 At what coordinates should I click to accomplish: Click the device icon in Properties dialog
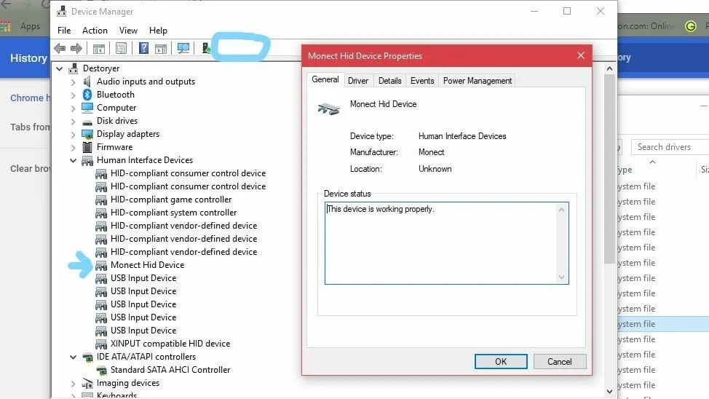click(x=329, y=108)
